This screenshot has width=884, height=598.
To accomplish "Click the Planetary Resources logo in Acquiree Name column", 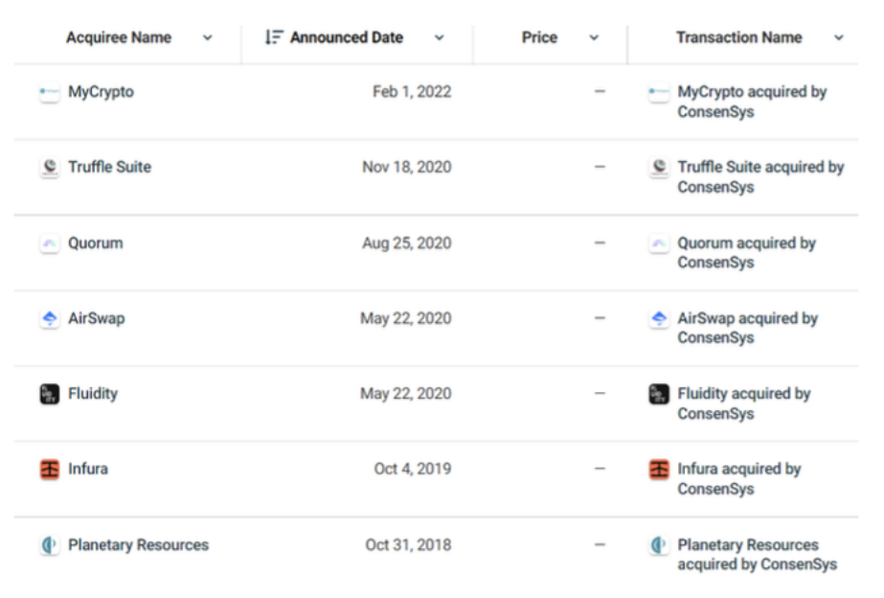I will tap(50, 545).
